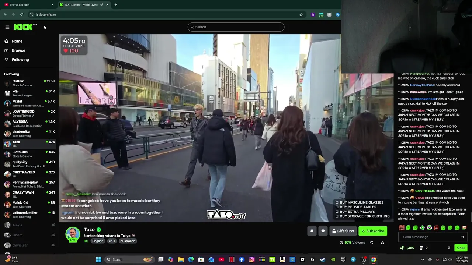Click the purple K extension icon

(313, 15)
